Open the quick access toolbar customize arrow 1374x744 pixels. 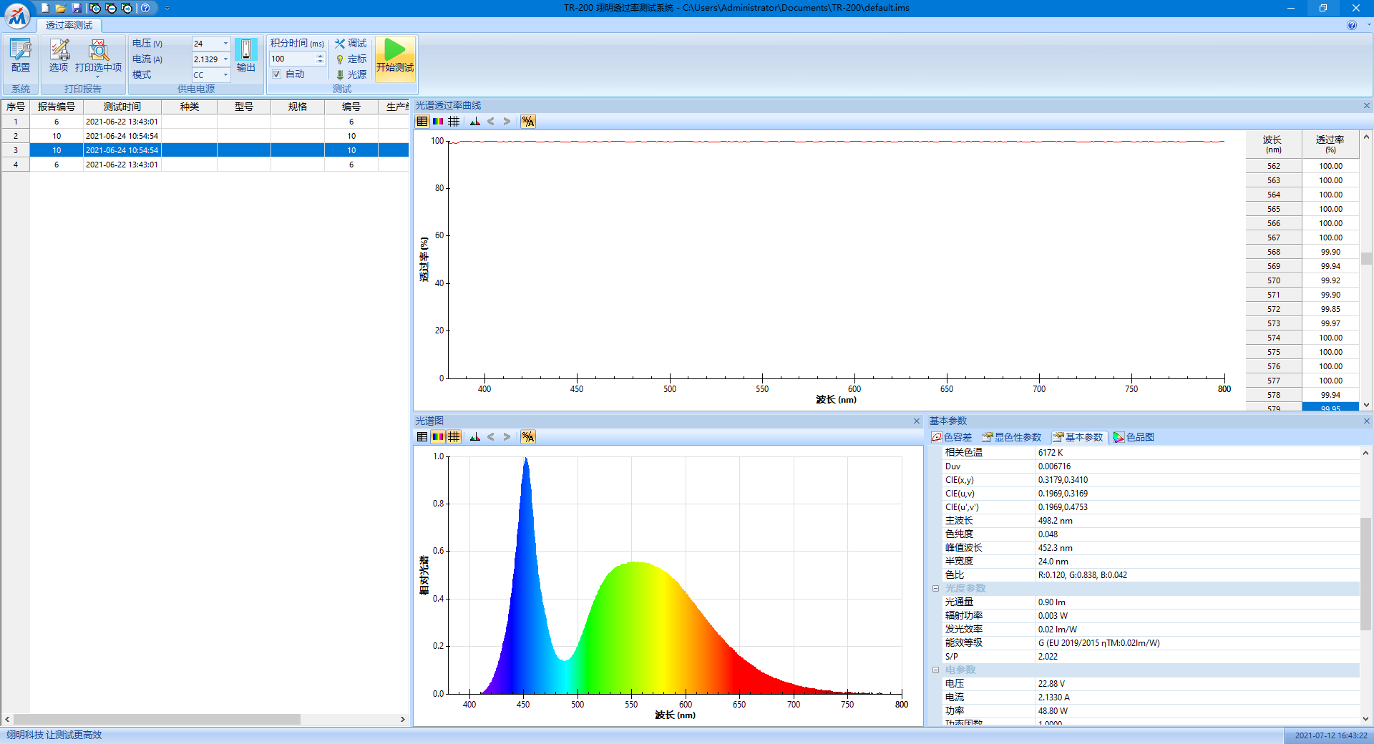(167, 8)
